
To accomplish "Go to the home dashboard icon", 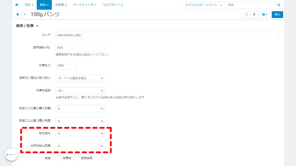I will point(17,5).
